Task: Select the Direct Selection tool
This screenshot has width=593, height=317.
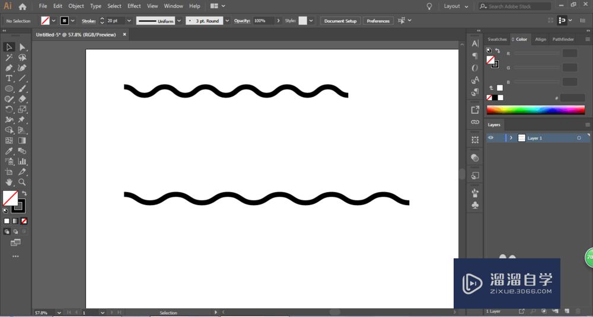Action: coord(23,47)
